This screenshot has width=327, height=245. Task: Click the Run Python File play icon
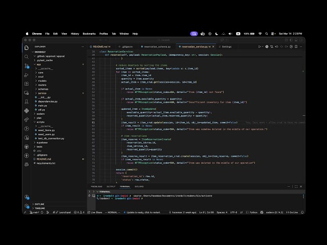click(x=260, y=46)
